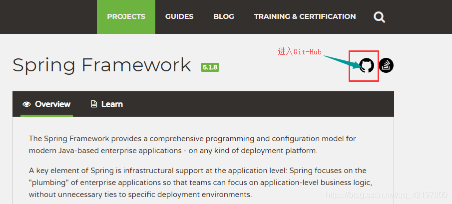This screenshot has width=452, height=204.
Task: Open the GUIDES menu item
Action: pyautogui.click(x=179, y=16)
